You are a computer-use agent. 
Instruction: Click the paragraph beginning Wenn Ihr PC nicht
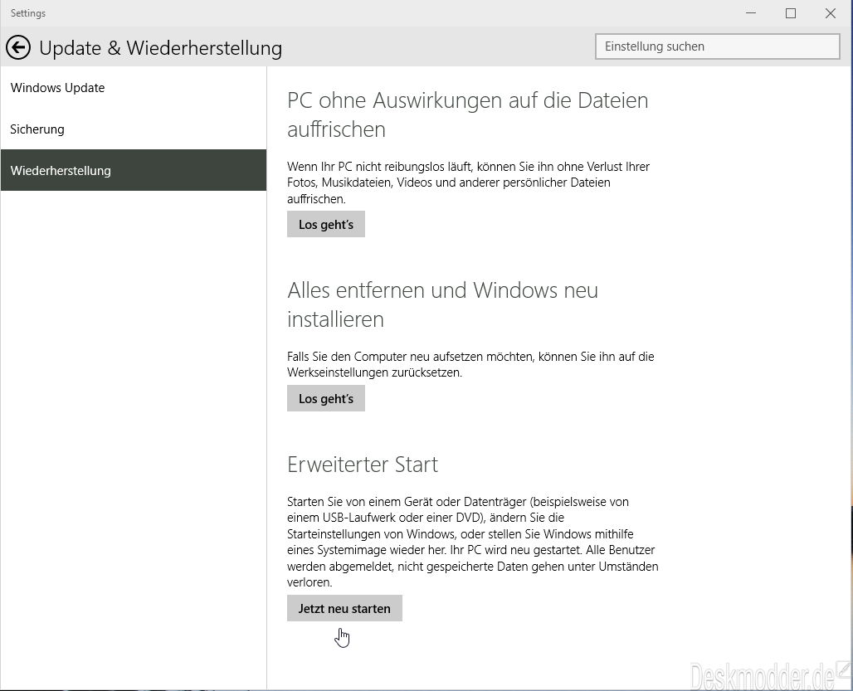pos(468,182)
